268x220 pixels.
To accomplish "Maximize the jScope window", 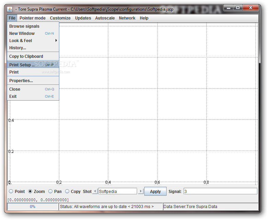I will (x=238, y=8).
